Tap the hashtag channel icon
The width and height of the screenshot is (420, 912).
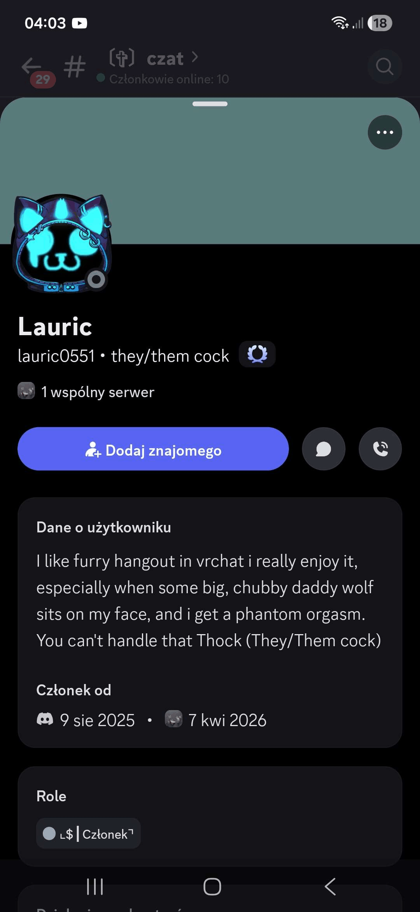(x=75, y=67)
